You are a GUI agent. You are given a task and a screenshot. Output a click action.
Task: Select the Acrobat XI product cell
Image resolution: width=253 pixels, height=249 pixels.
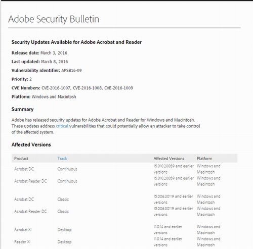[x=23, y=230]
